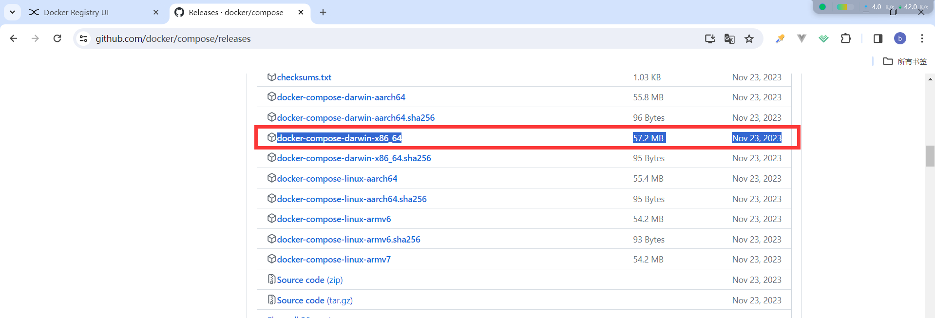Click the date in the checksums.txt row
The height and width of the screenshot is (318, 935).
[757, 77]
